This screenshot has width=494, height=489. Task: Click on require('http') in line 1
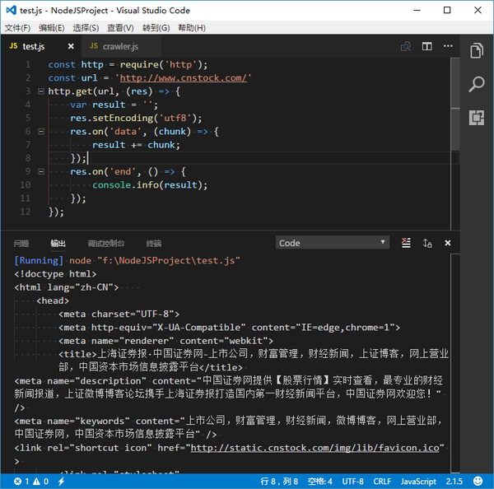point(161,64)
